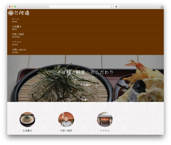Viewport: 171px width, 145px height.
Task: Maximize the window with the green button
Action: (15, 7)
